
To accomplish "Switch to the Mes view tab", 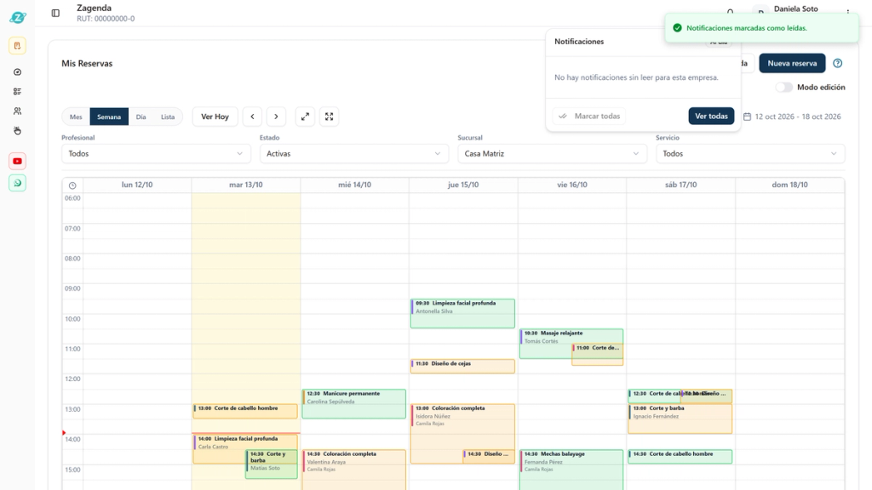I will coord(76,117).
